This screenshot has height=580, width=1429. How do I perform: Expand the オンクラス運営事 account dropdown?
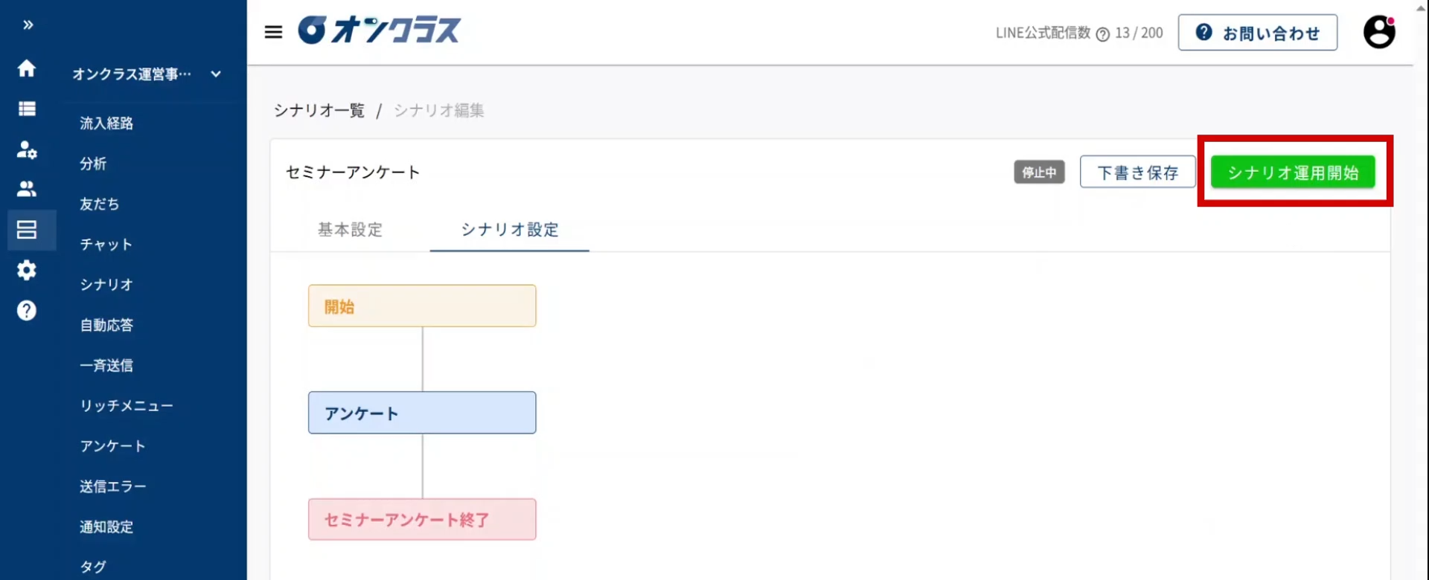tap(215, 74)
